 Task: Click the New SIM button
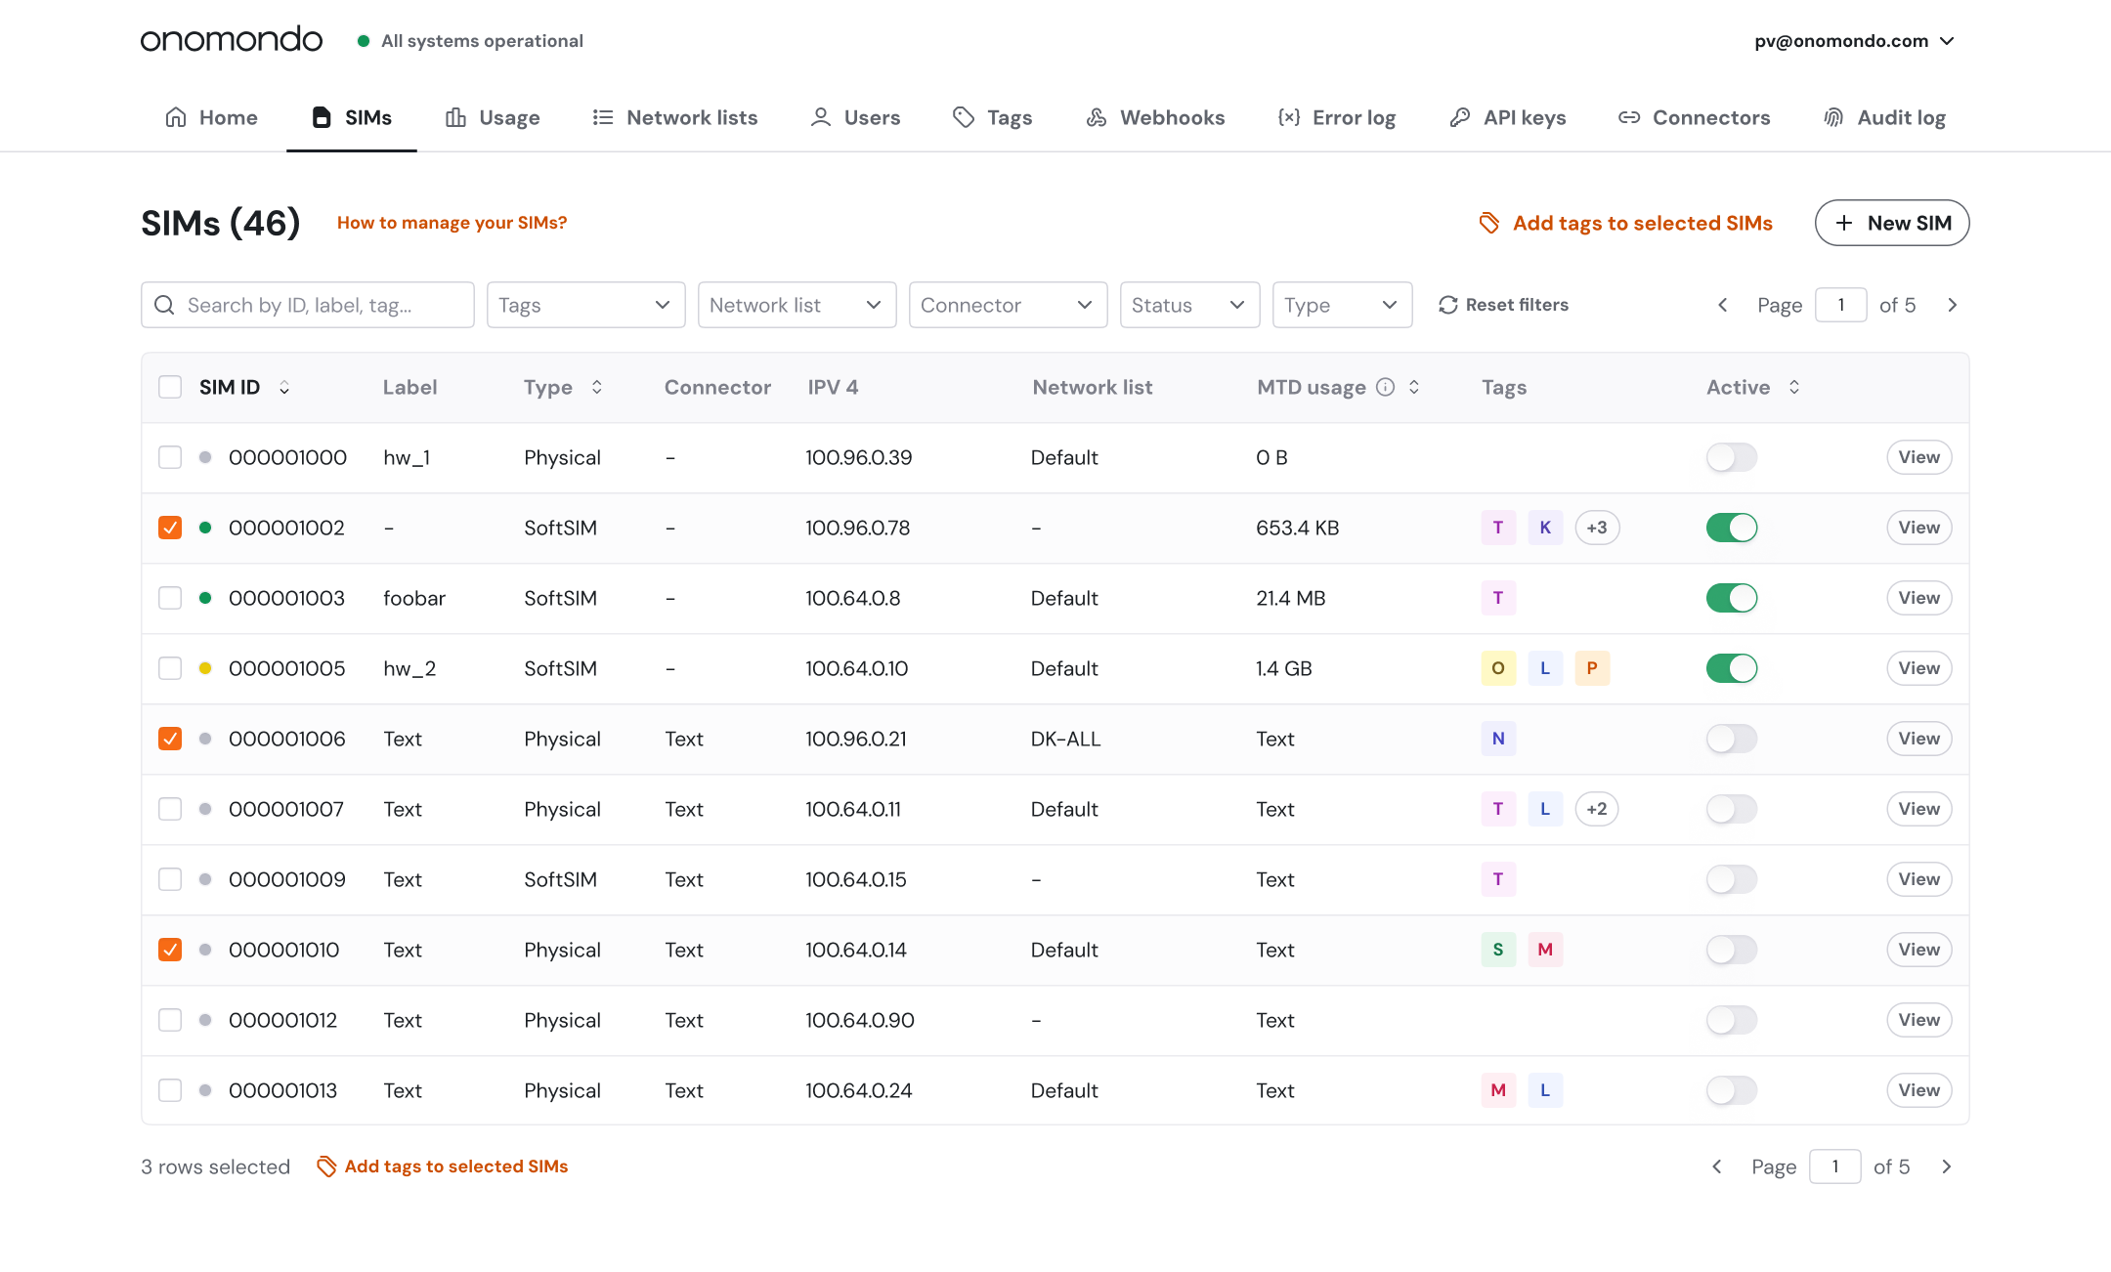pyautogui.click(x=1891, y=223)
